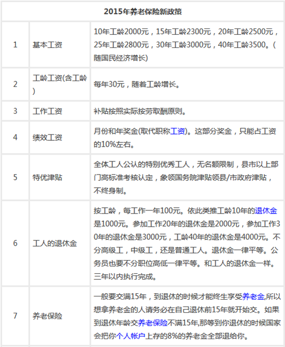Select row number 4 cell
Image resolution: width=285 pixels, height=347 pixels.
(x=15, y=138)
